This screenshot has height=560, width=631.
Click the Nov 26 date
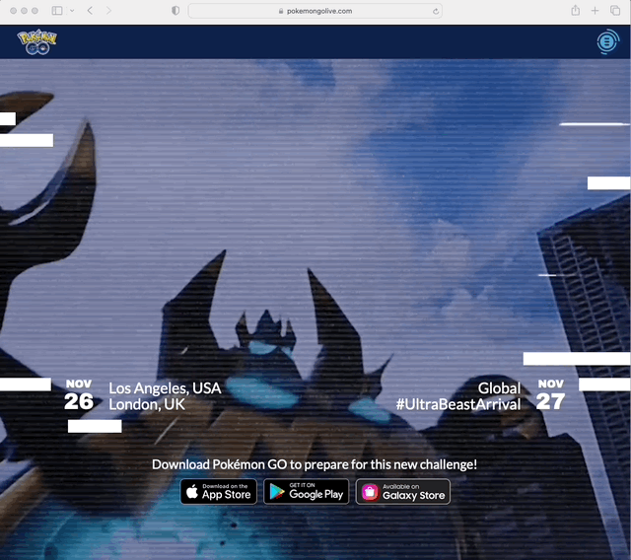point(79,395)
